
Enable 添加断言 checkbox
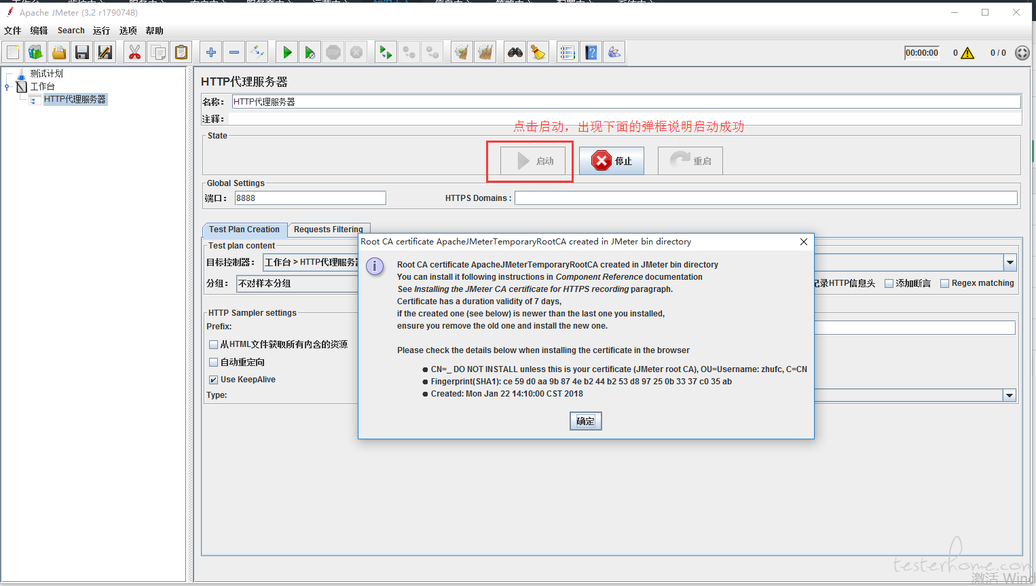889,283
